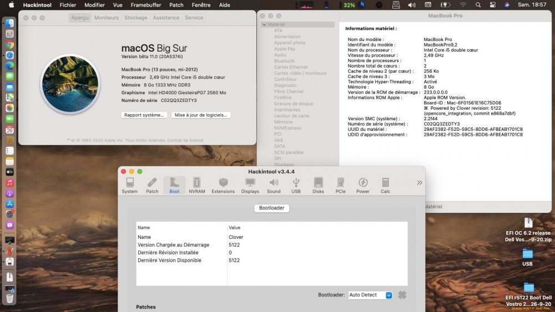Open the Disks section in Hackintool

click(x=318, y=186)
